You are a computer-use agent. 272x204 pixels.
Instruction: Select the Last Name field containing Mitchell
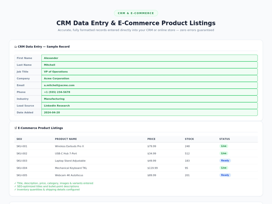coord(150,65)
